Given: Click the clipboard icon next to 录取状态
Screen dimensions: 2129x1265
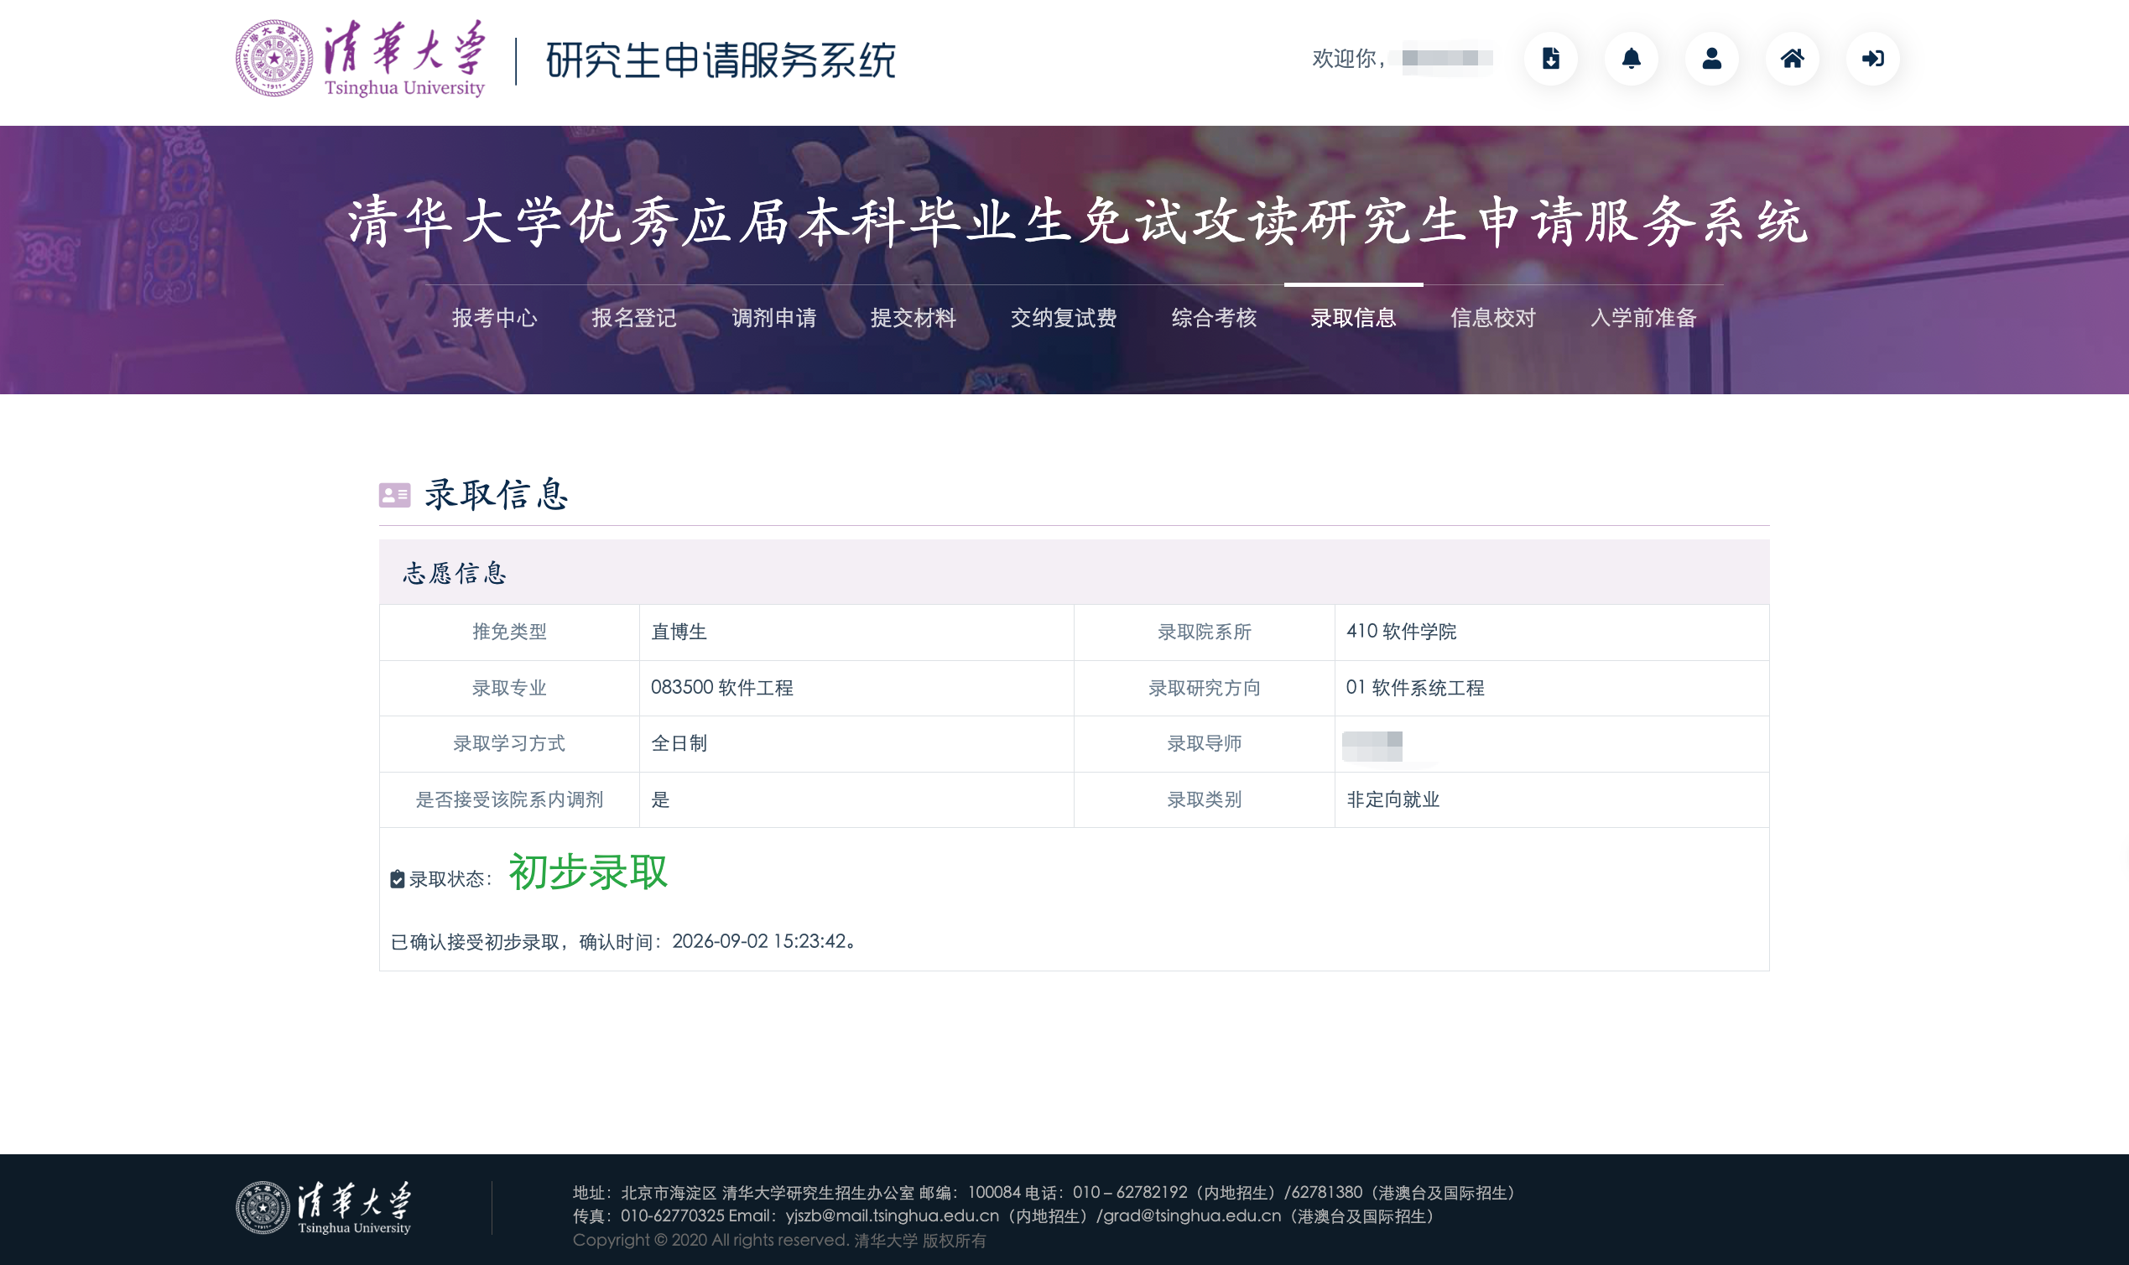Looking at the screenshot, I should [397, 879].
